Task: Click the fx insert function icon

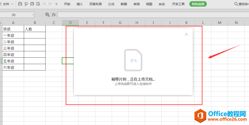Action: [x=54, y=15]
